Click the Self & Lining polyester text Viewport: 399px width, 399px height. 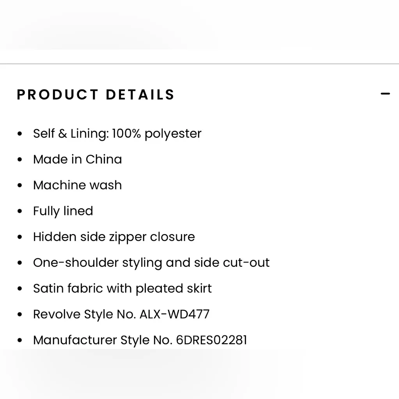coord(117,133)
